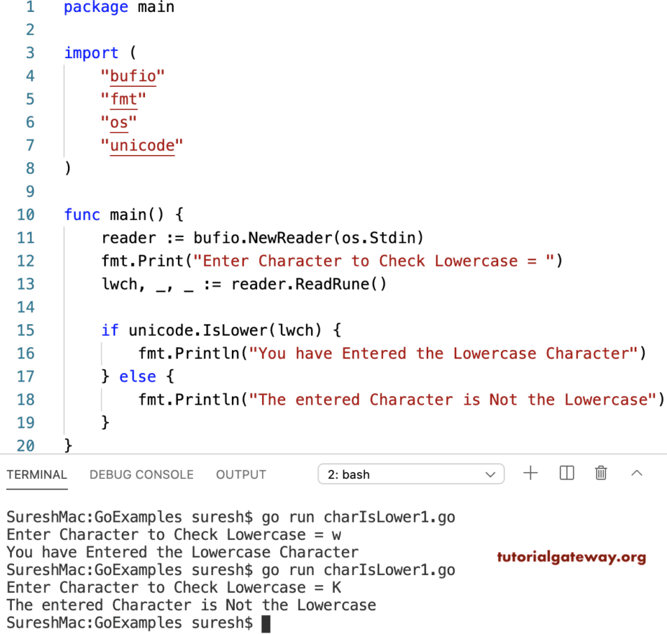Switch to the OUTPUT tab
The image size is (667, 634).
point(240,474)
